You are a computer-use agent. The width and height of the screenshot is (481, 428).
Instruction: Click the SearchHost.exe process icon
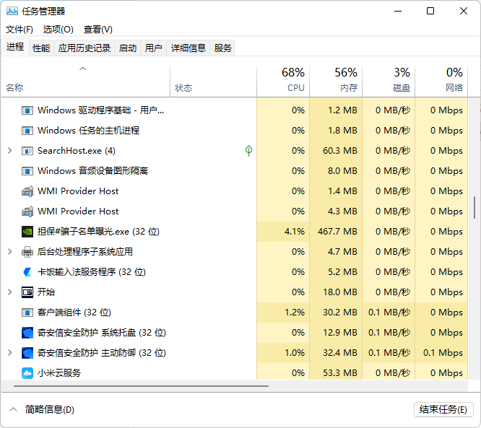(27, 151)
